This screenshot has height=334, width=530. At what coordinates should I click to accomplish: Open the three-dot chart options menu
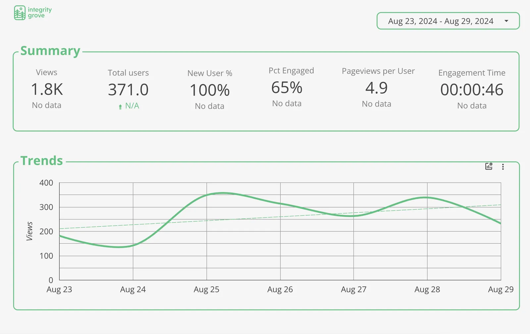pyautogui.click(x=503, y=167)
